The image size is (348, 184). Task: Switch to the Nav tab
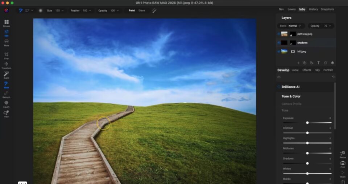[x=281, y=9]
